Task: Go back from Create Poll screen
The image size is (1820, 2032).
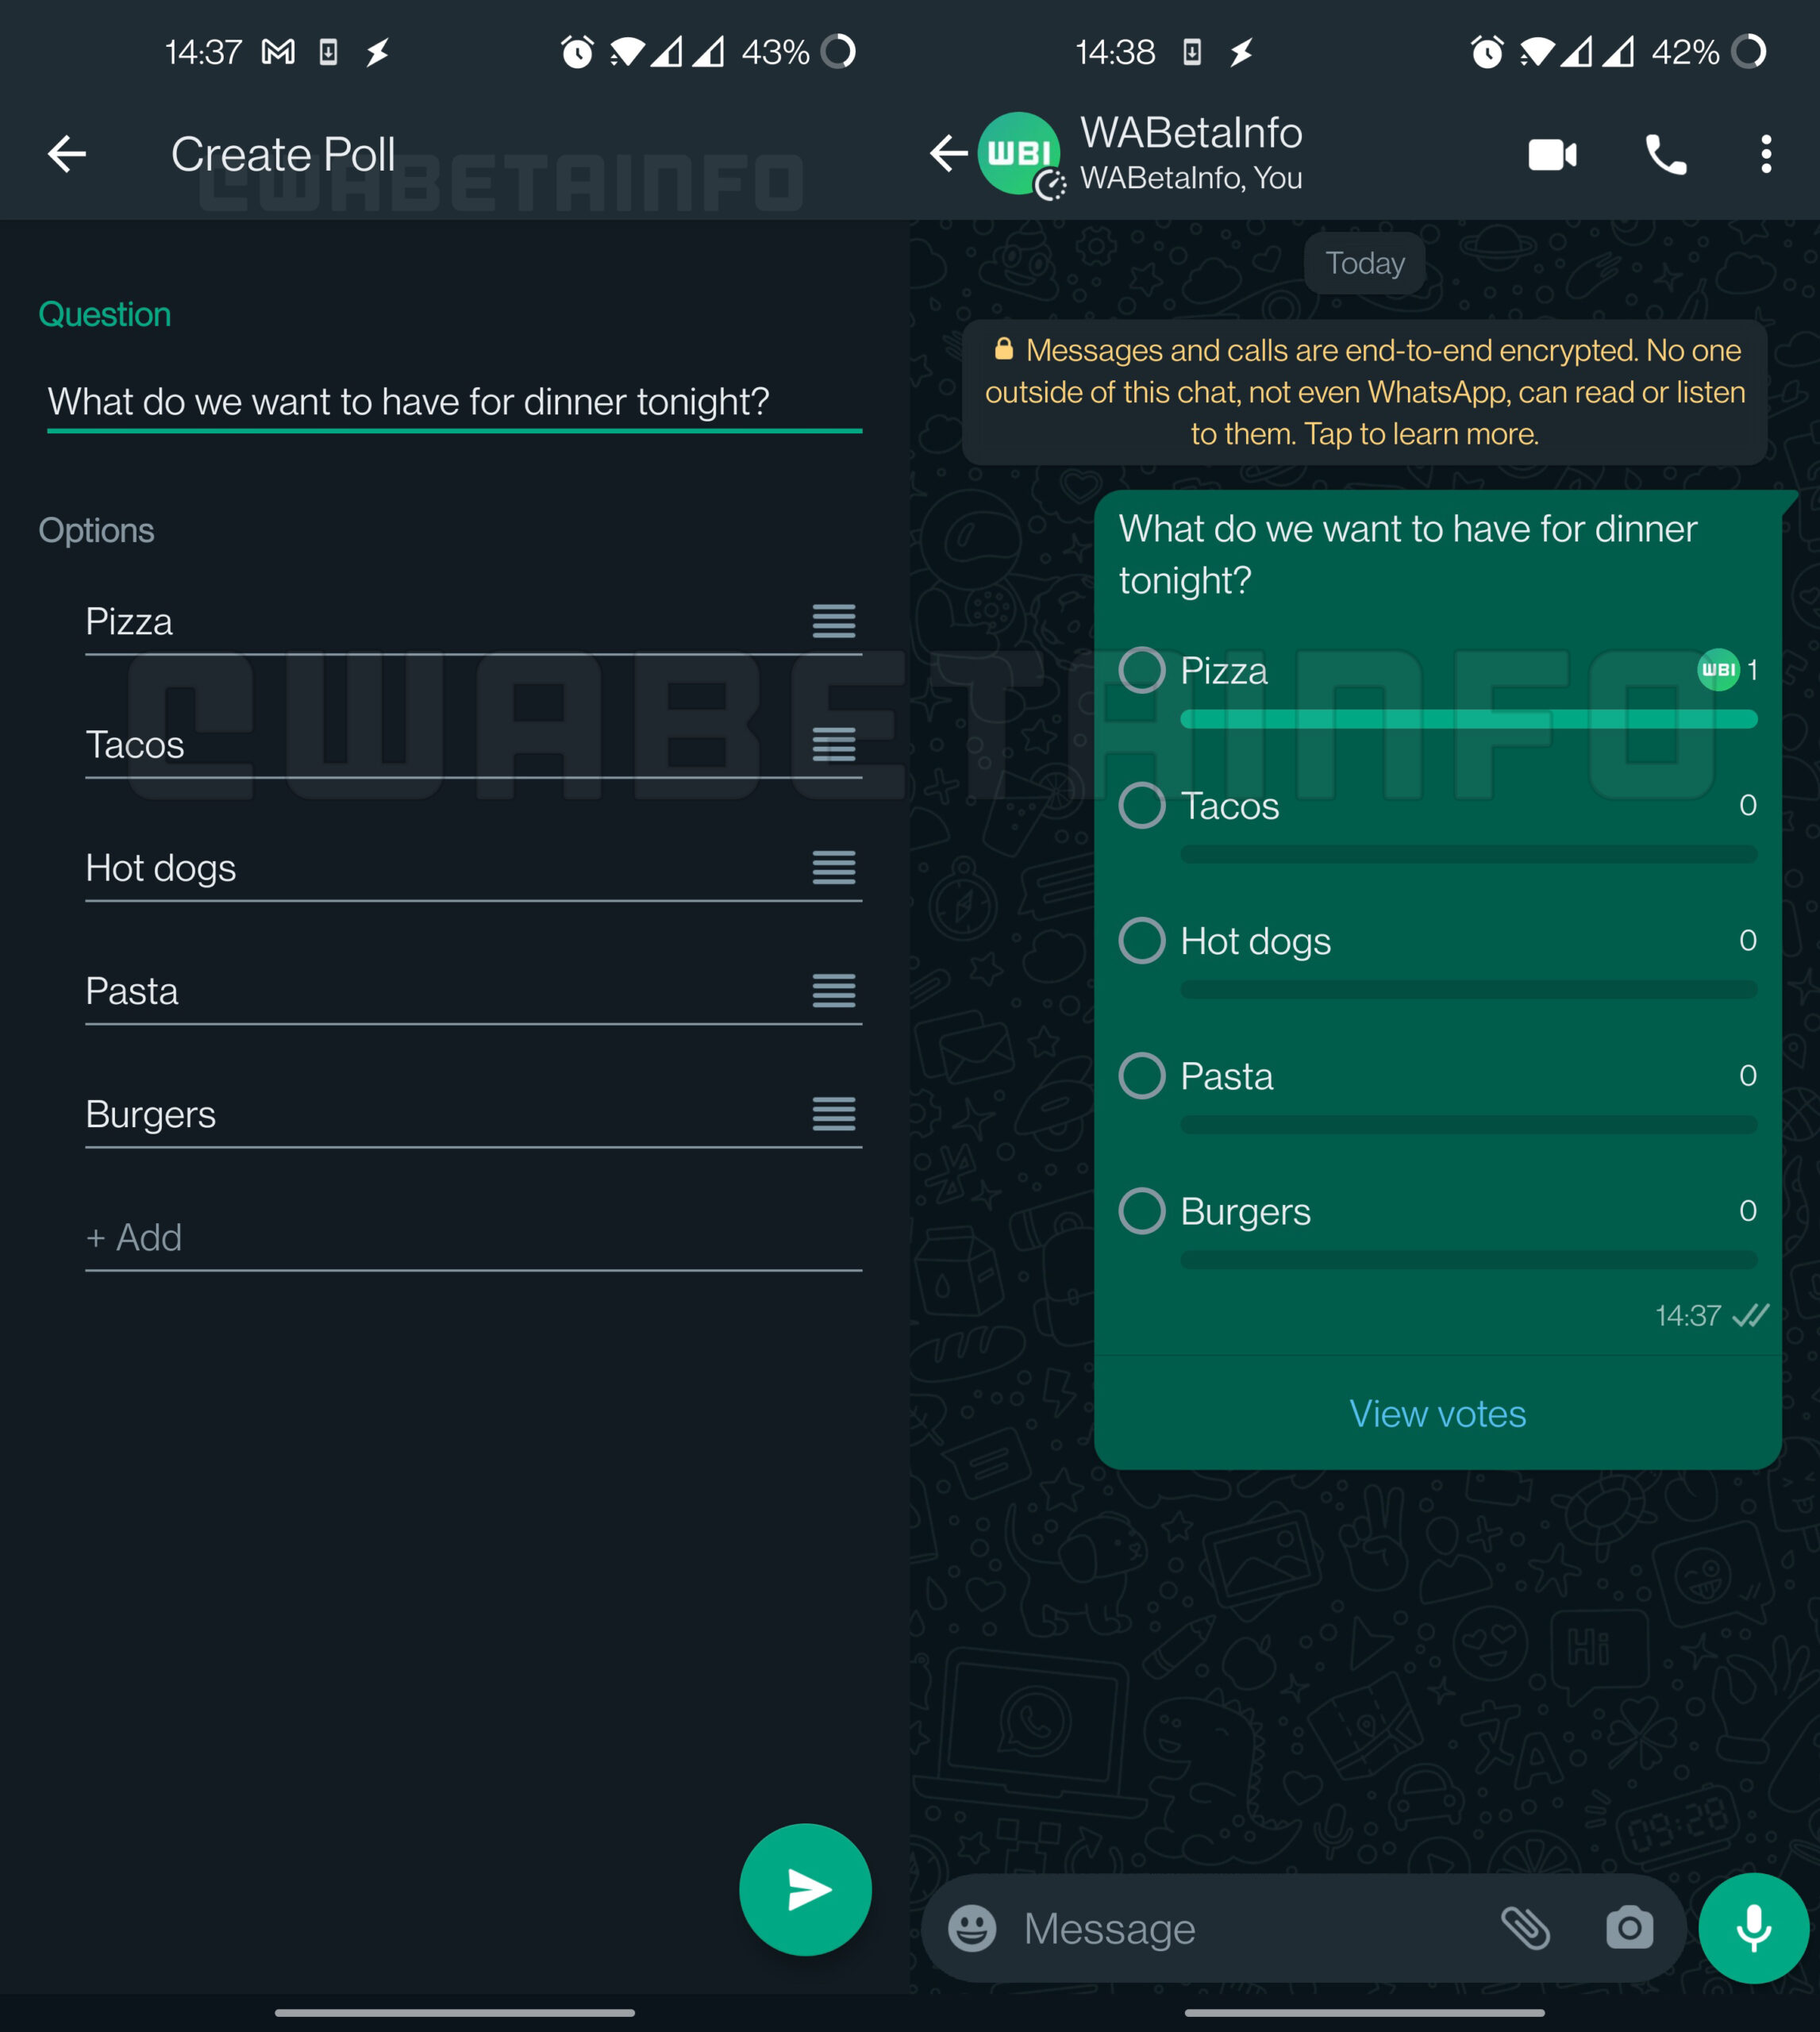Action: click(x=67, y=154)
